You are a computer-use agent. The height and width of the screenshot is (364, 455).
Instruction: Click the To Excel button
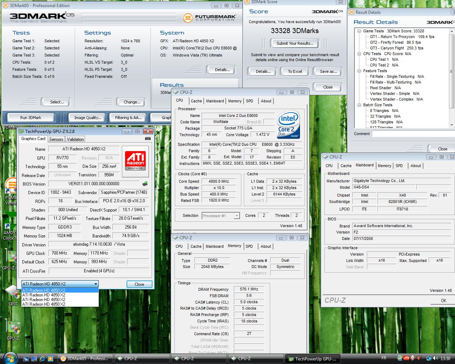click(295, 71)
